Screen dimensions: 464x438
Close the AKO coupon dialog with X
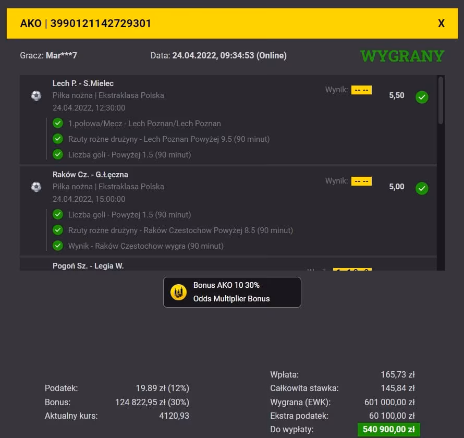point(441,23)
